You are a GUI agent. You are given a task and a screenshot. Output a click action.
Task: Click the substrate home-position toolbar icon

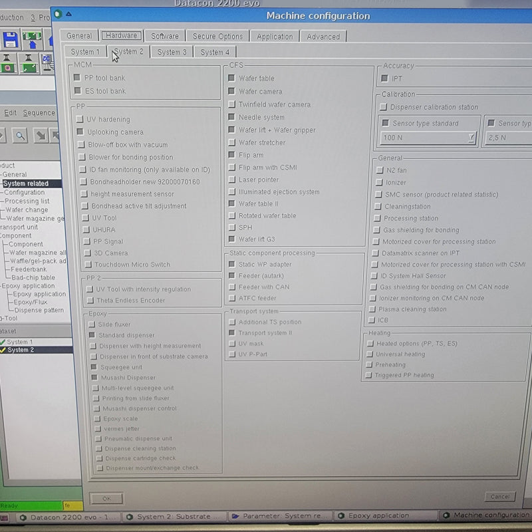pyautogui.click(x=32, y=40)
